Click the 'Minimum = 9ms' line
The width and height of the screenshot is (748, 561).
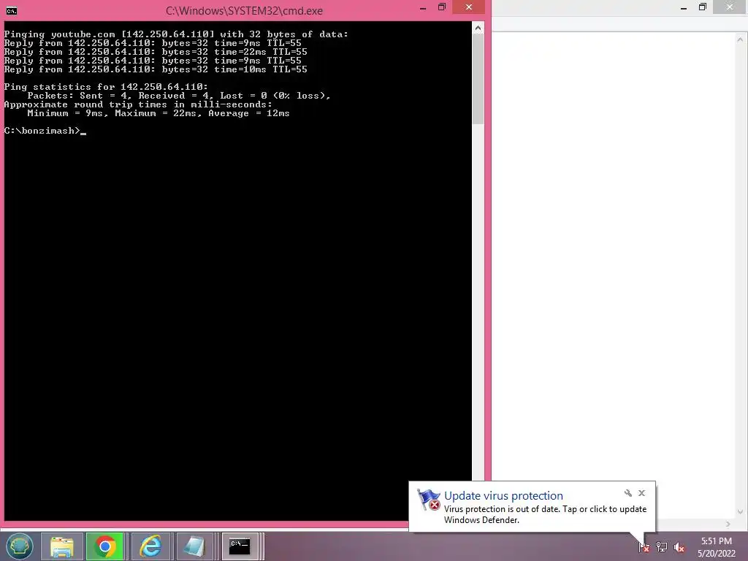pos(159,113)
